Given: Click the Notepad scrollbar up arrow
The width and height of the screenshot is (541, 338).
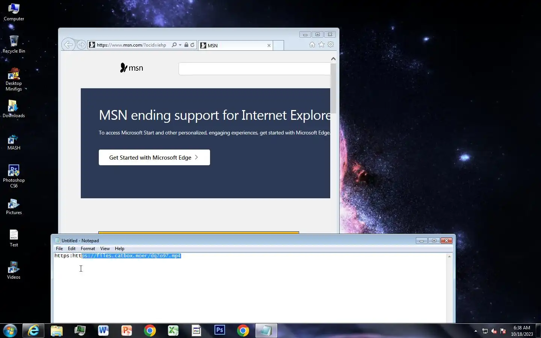Looking at the screenshot, I should point(449,257).
